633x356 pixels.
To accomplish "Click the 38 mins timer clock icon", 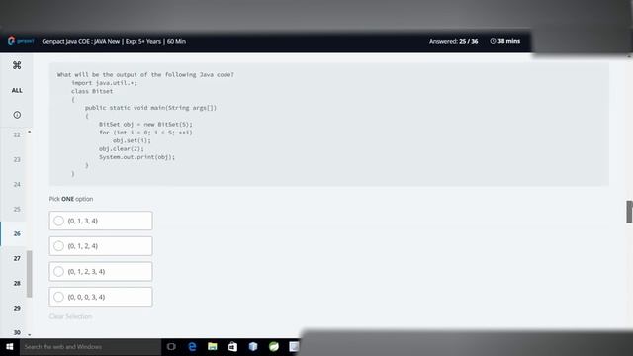I will 493,41.
